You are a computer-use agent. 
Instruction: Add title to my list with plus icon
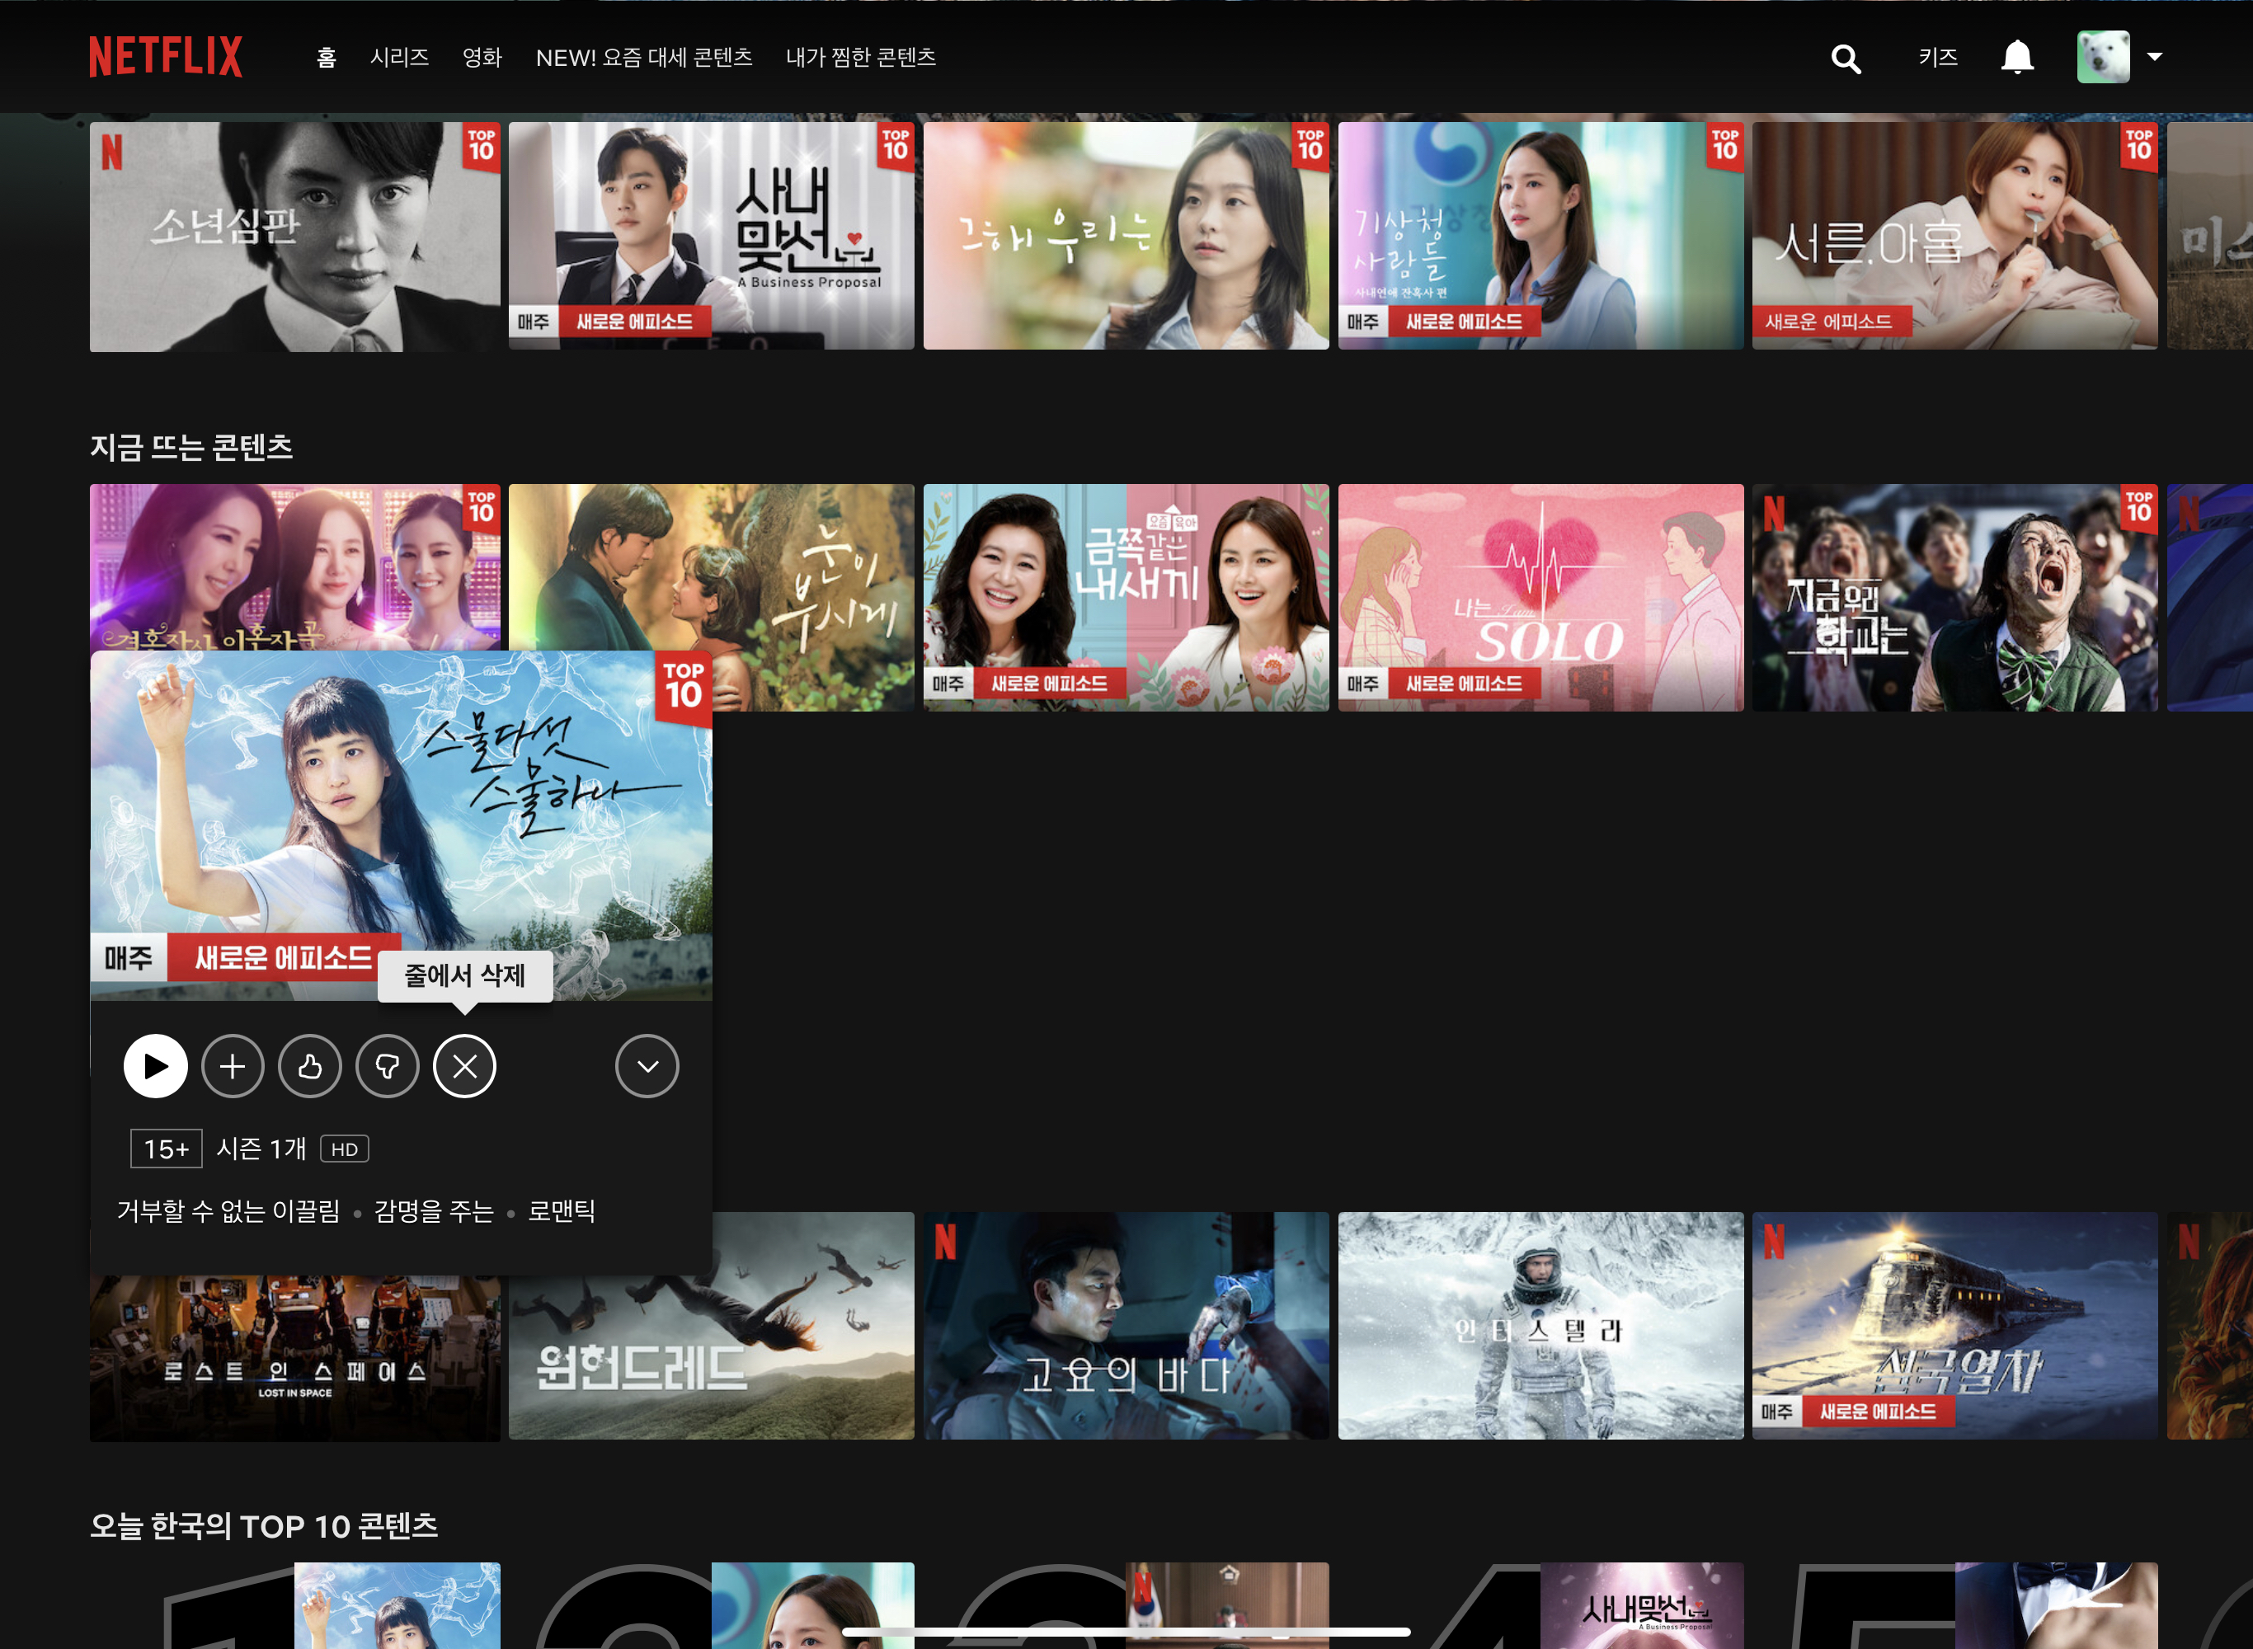point(233,1066)
